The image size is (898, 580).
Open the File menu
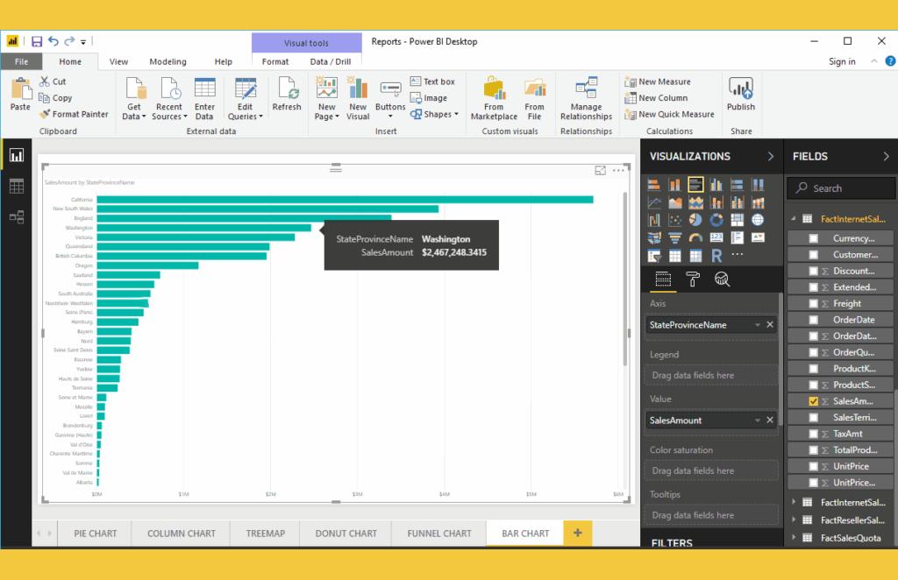coord(21,62)
